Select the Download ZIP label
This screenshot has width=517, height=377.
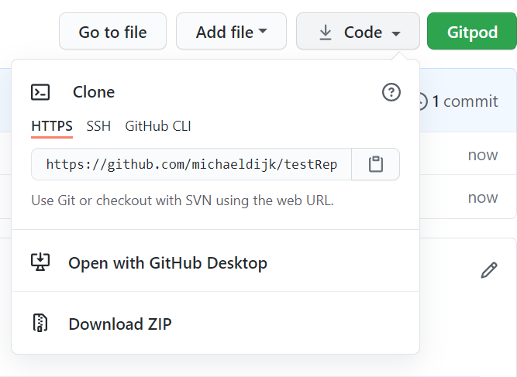point(120,324)
